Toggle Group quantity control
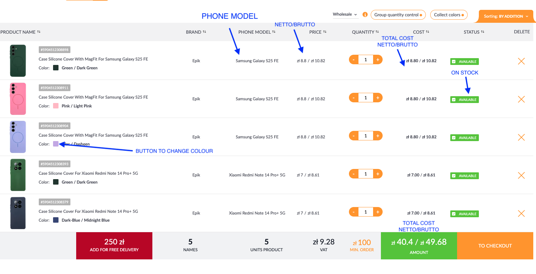 398,15
